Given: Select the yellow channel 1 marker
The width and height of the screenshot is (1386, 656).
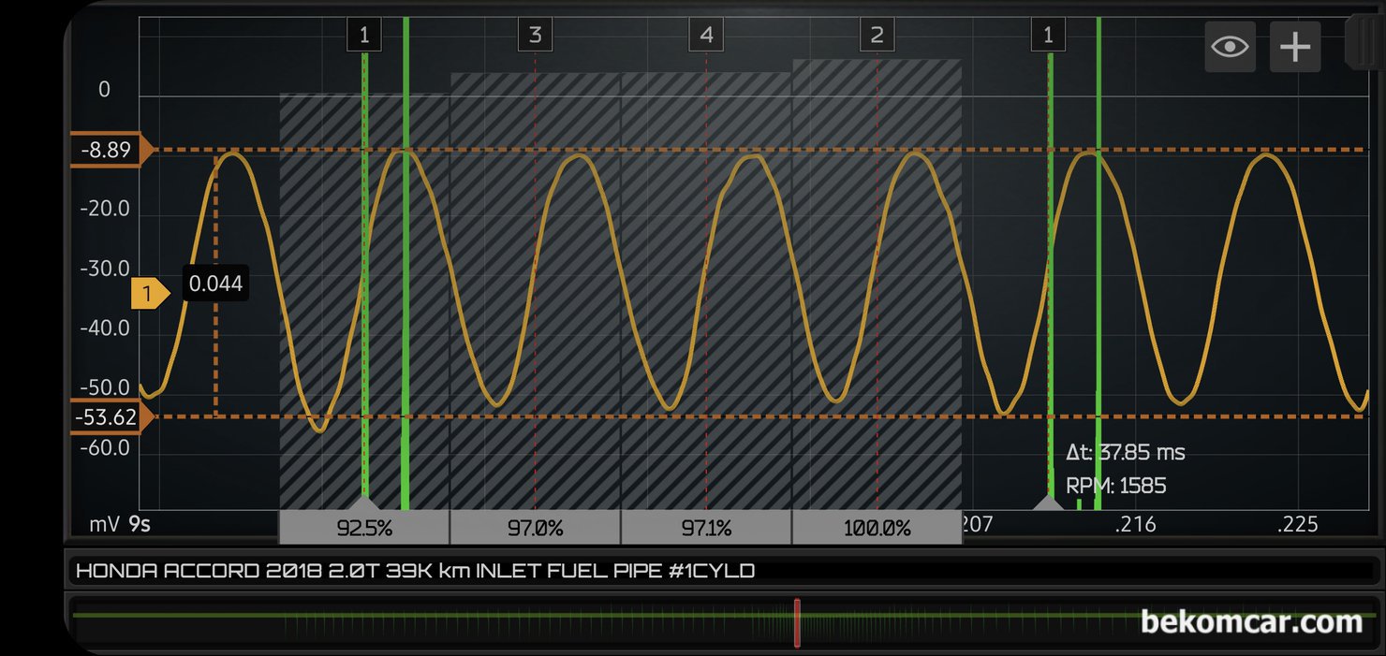Looking at the screenshot, I should [149, 294].
